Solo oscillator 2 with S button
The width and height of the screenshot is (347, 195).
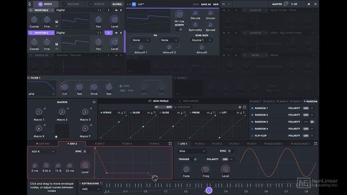tap(121, 32)
